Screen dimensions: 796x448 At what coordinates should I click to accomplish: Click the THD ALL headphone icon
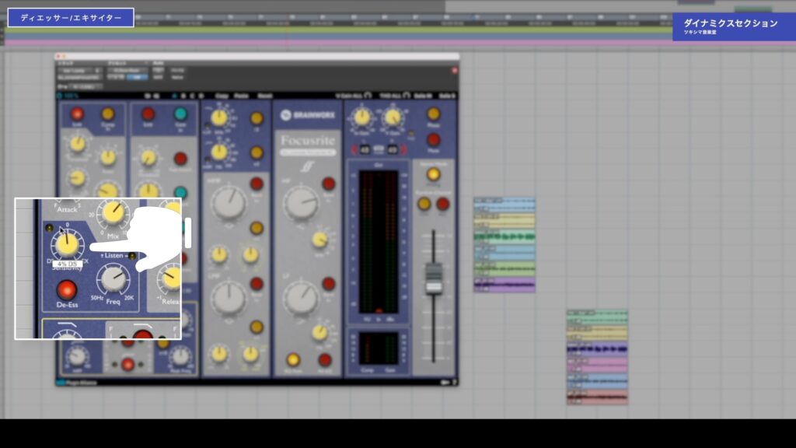click(406, 96)
